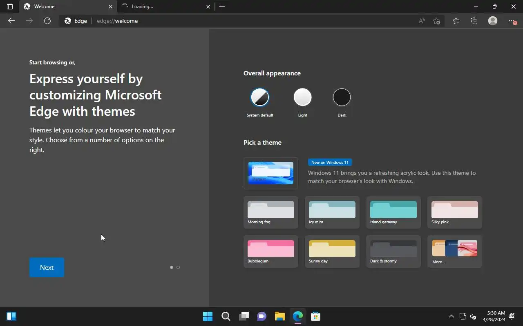The width and height of the screenshot is (523, 326).
Task: Switch to the Welcome tab
Action: pyautogui.click(x=67, y=7)
